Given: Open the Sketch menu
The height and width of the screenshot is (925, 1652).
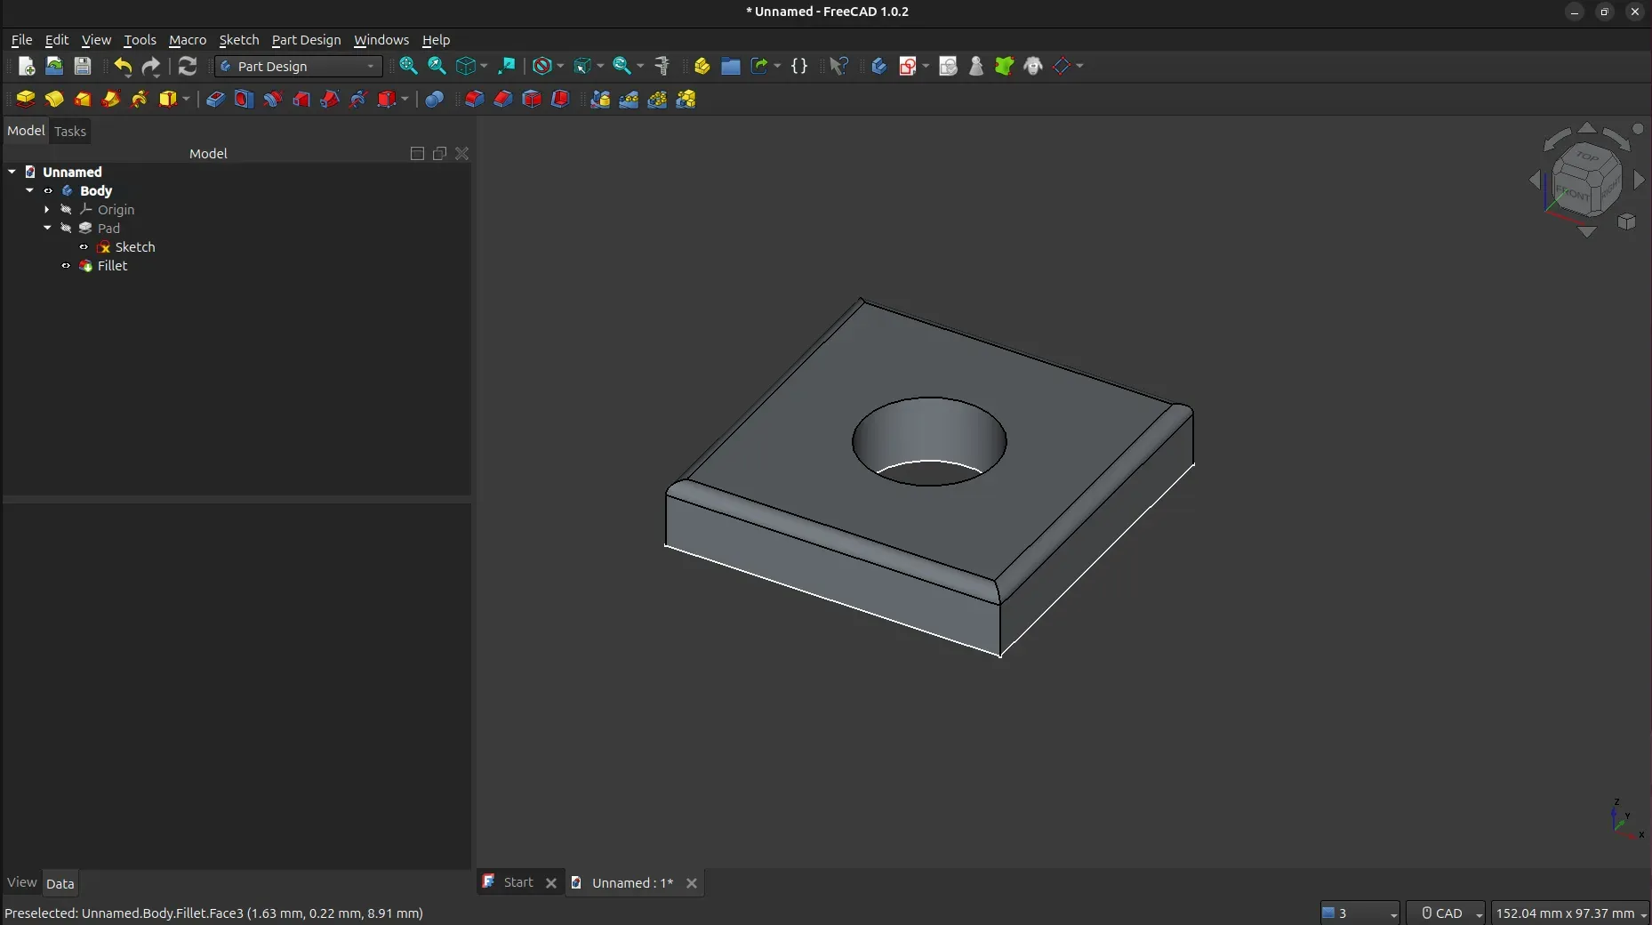Looking at the screenshot, I should point(238,40).
